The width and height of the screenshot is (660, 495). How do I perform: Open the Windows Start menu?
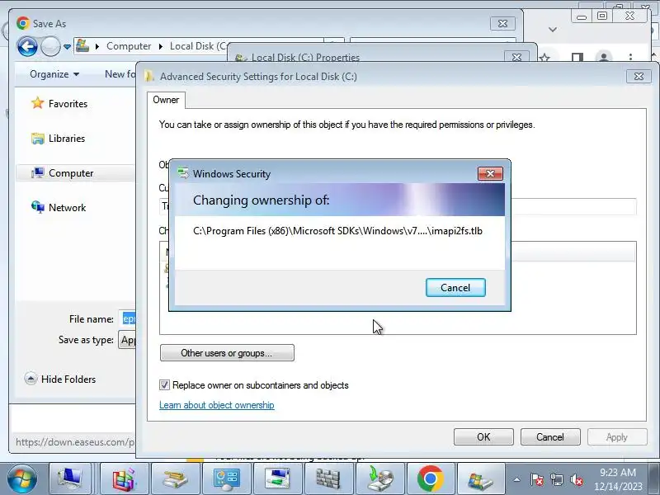pyautogui.click(x=22, y=478)
